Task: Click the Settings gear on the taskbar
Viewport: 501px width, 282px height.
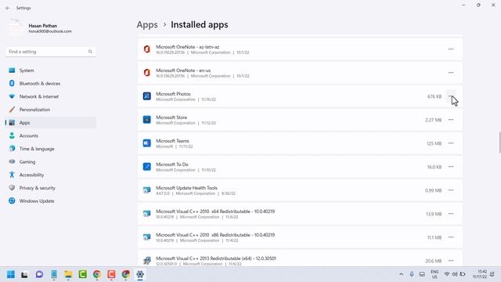Action: point(140,274)
